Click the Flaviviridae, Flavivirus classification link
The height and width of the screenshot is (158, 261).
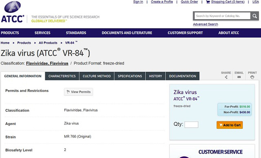point(47,64)
